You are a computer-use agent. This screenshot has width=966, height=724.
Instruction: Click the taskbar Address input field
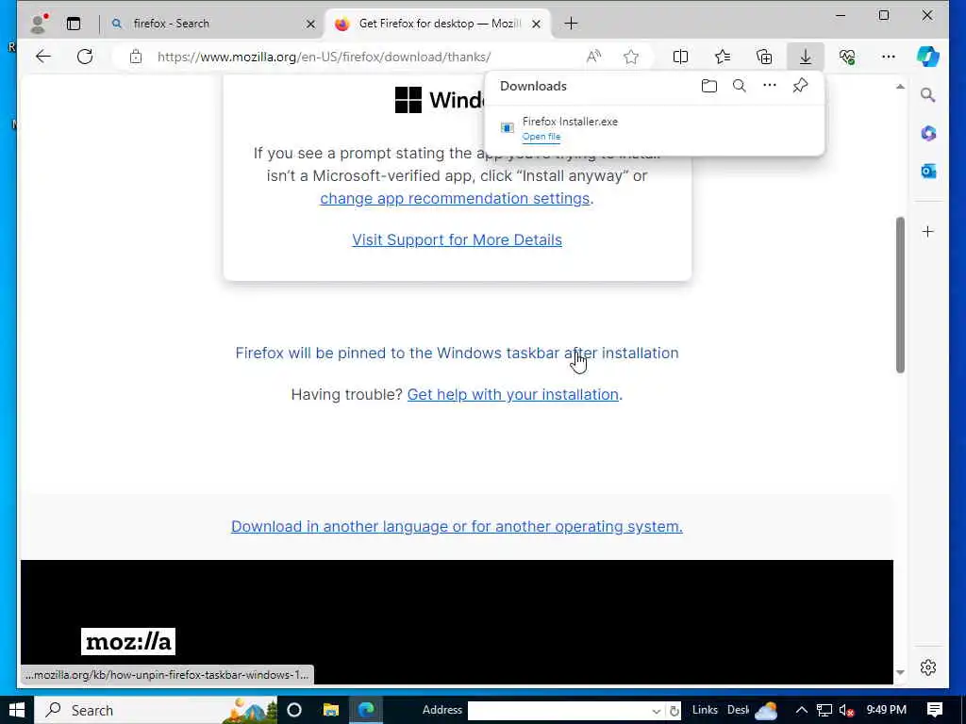(x=558, y=711)
